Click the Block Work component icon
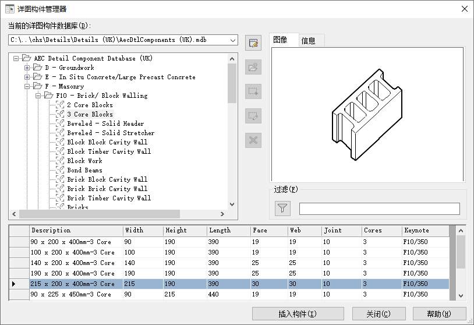 tap(60, 161)
